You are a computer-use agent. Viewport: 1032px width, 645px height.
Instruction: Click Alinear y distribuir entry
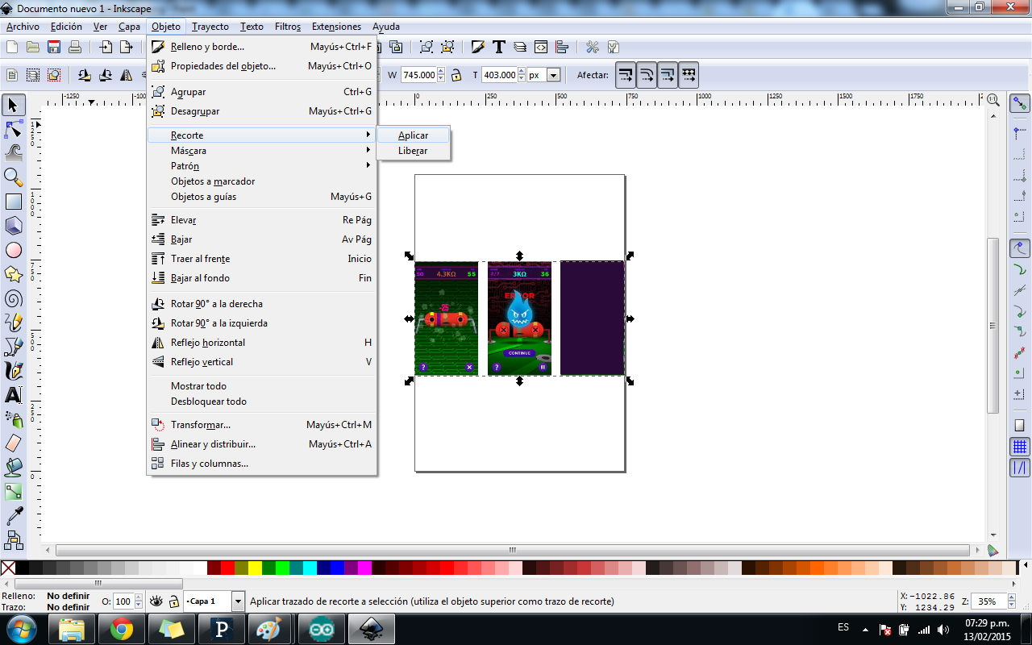click(x=262, y=444)
